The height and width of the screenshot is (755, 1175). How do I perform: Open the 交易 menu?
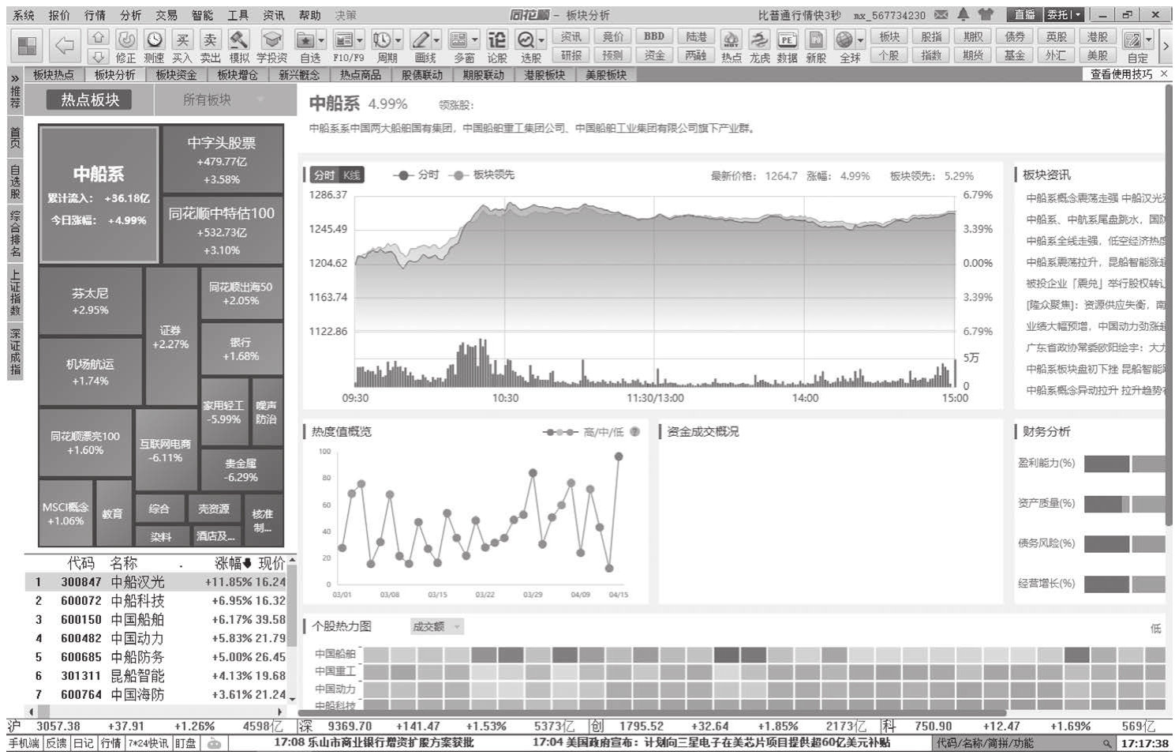click(x=166, y=15)
